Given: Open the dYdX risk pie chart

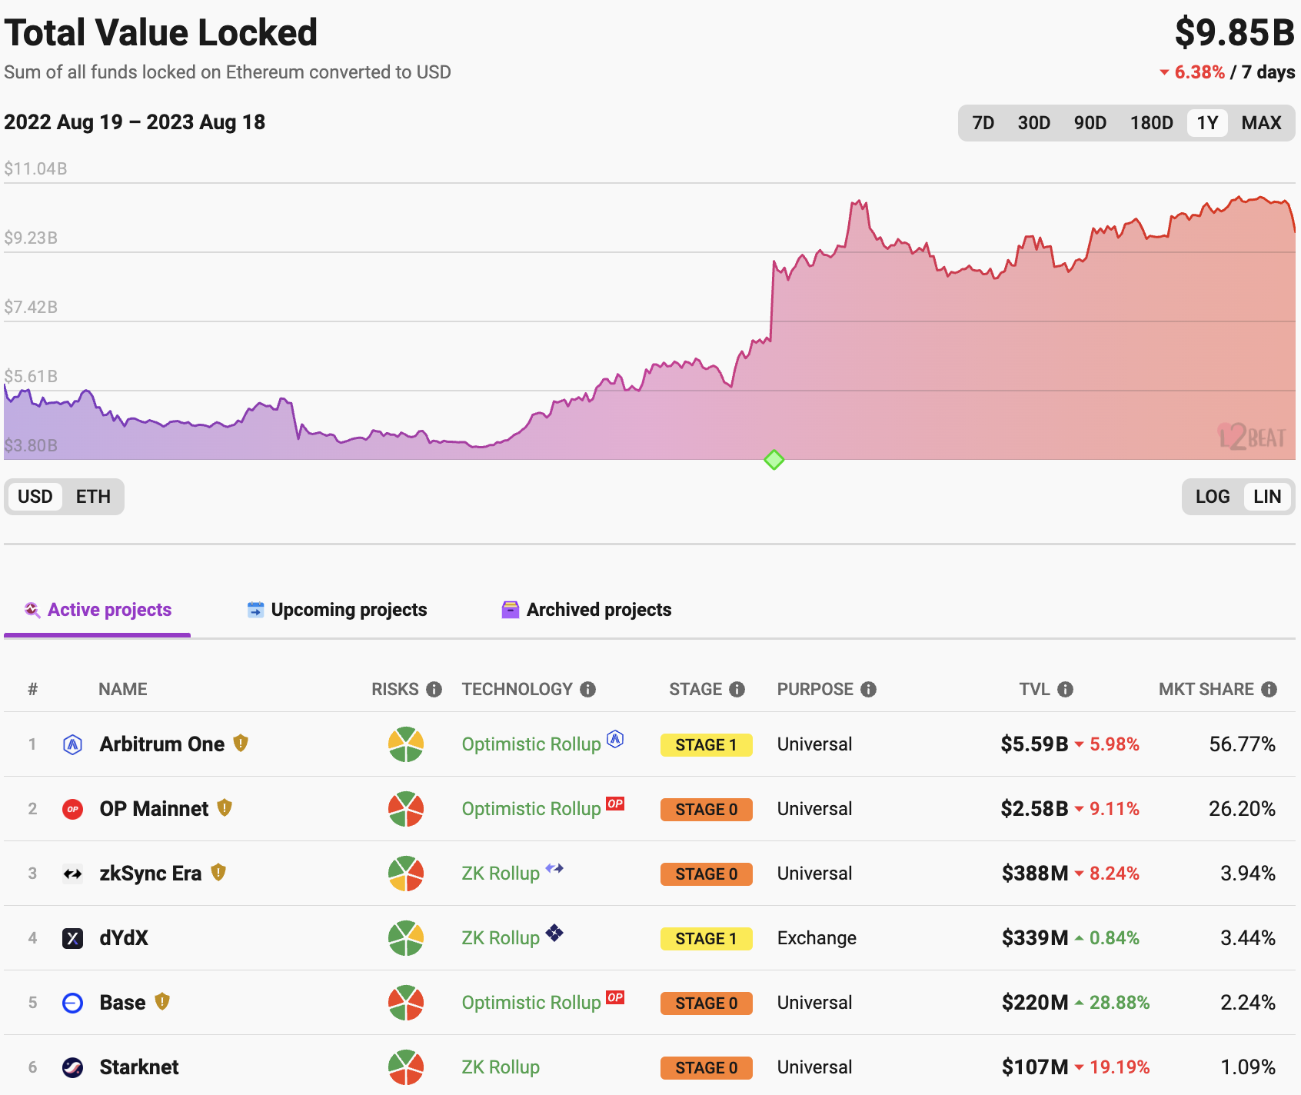Looking at the screenshot, I should 406,938.
